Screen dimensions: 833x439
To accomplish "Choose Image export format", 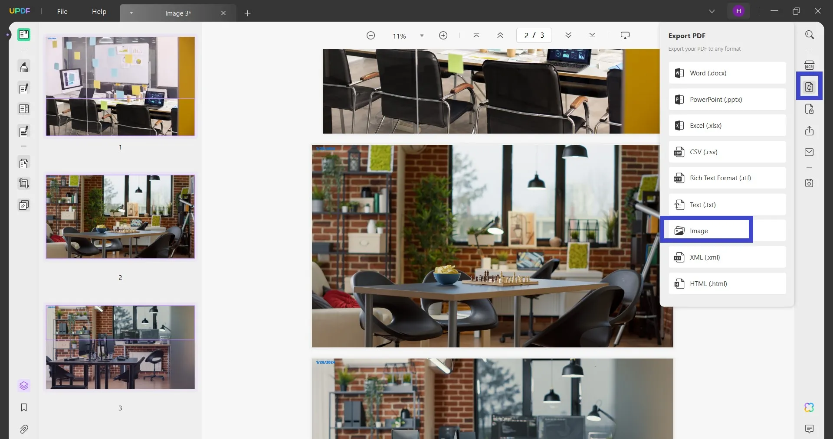I will (x=707, y=231).
